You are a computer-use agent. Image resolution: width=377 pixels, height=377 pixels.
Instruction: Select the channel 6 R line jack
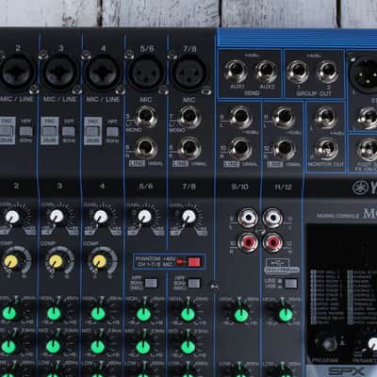tap(146, 148)
